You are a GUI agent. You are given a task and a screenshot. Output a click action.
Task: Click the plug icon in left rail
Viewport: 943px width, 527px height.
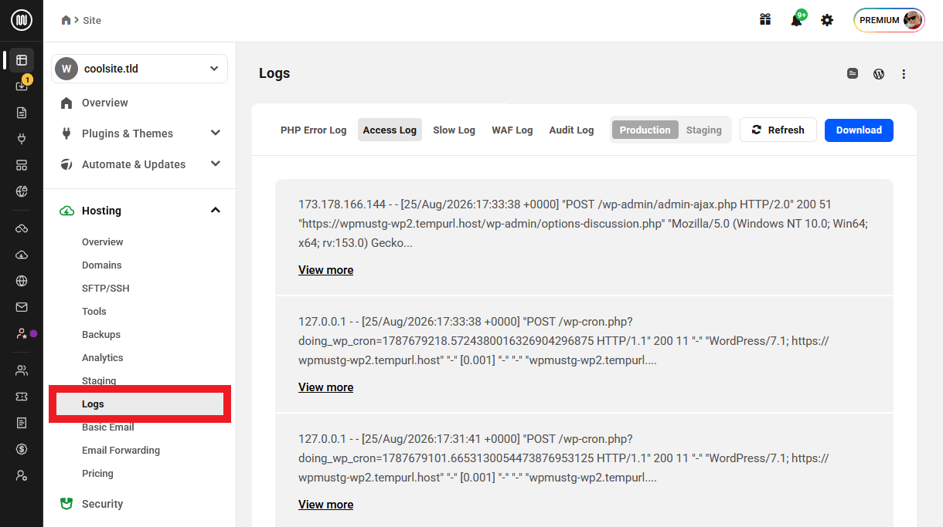pos(22,140)
